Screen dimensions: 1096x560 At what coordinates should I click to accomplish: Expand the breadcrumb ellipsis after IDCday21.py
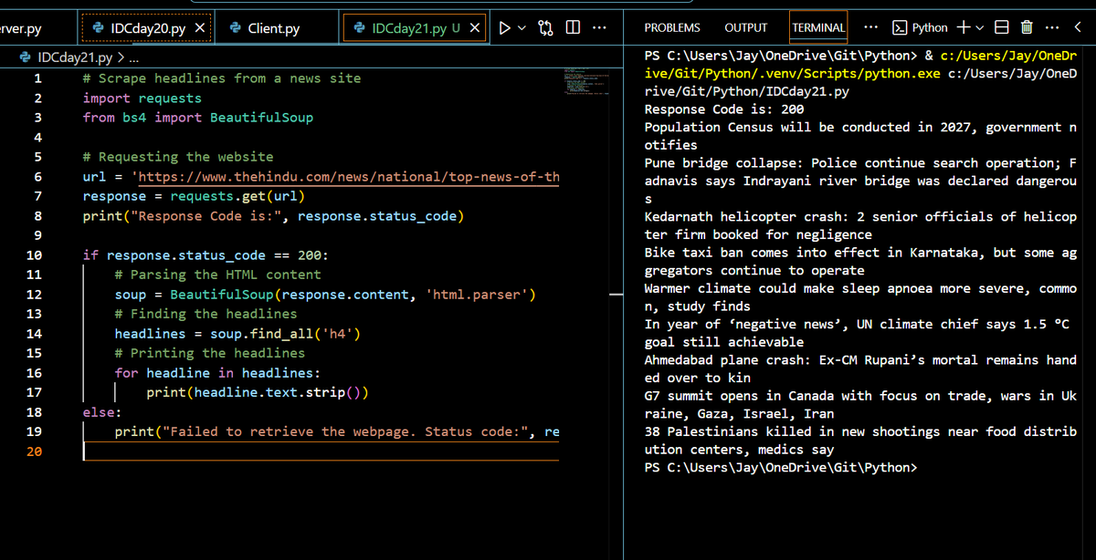click(132, 58)
